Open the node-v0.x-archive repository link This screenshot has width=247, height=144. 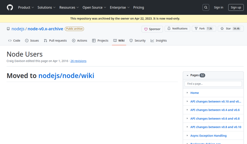[x=46, y=29]
